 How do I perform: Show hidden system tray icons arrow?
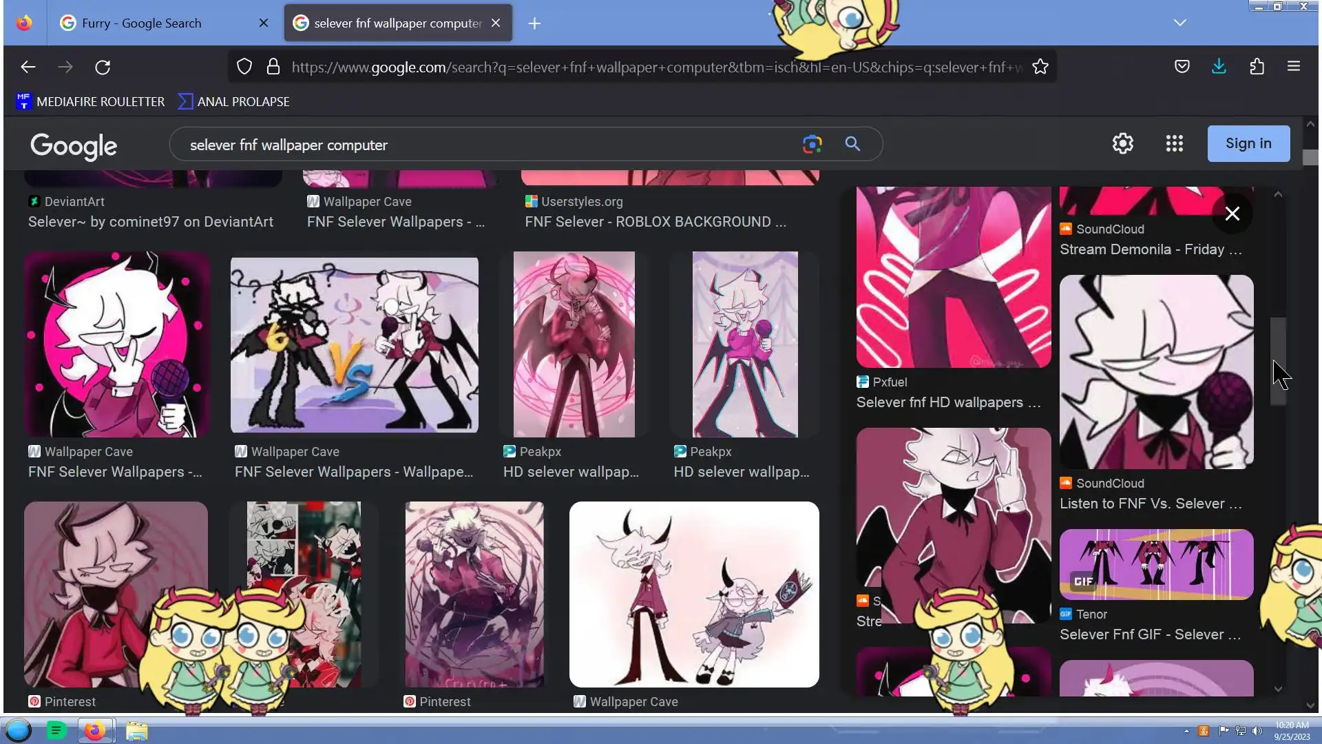[1186, 731]
